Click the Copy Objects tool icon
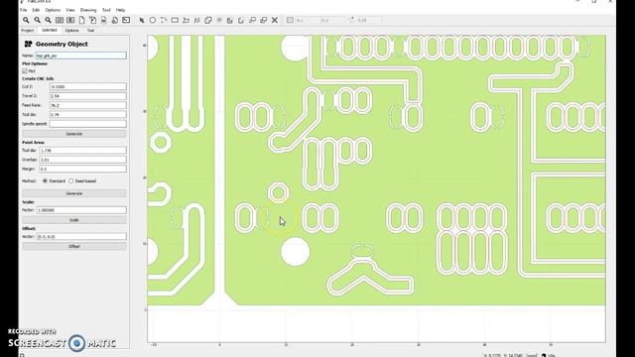 pos(264,20)
